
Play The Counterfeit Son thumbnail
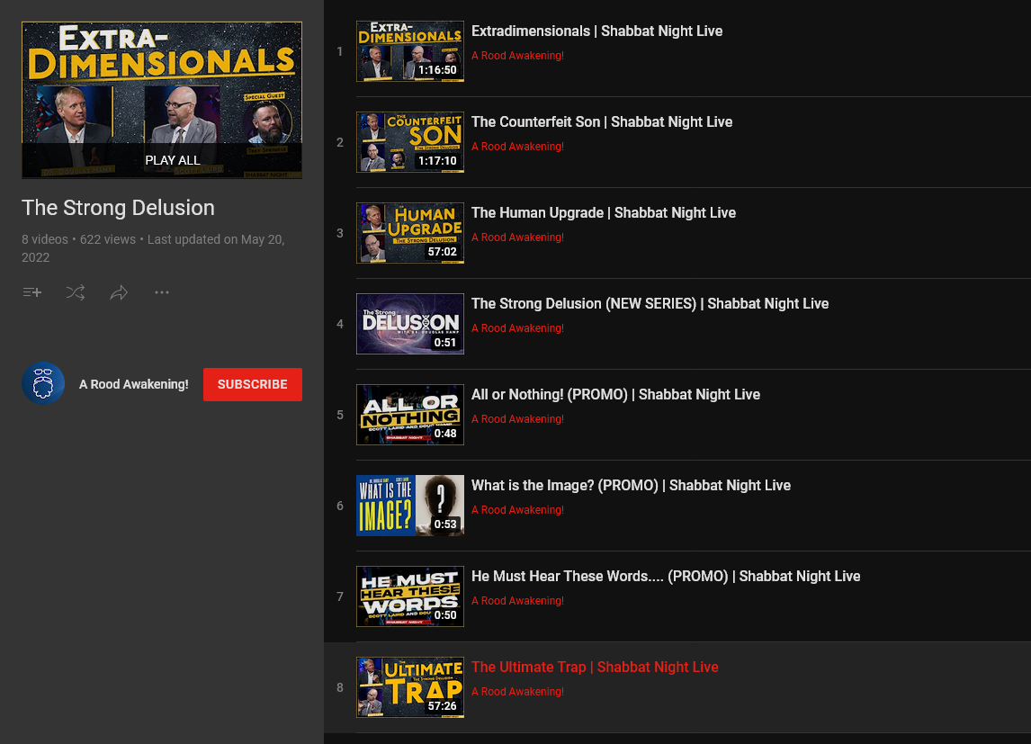410,142
